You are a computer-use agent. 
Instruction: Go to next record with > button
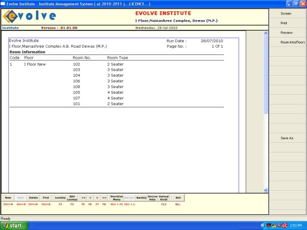click(97, 198)
